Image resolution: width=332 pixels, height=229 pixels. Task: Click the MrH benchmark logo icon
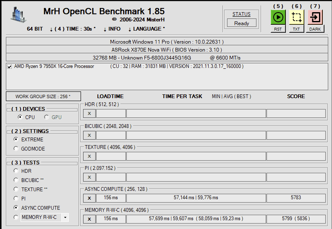18,14
